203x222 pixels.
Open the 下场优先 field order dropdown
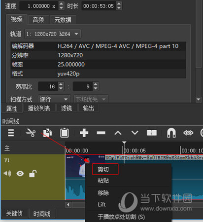pyautogui.click(x=91, y=99)
